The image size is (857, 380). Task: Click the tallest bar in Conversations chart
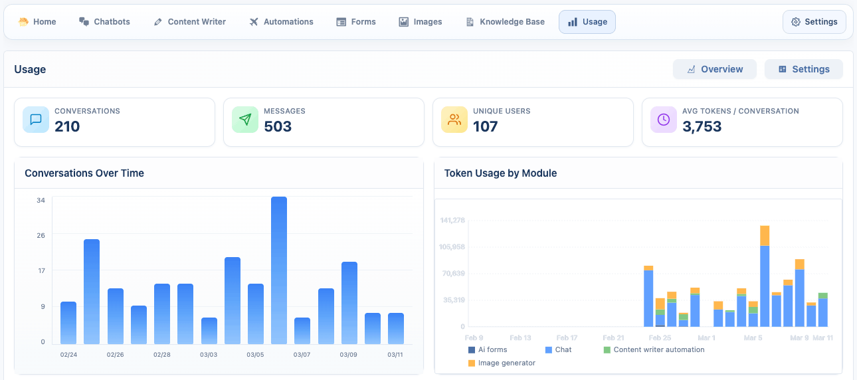pos(279,270)
